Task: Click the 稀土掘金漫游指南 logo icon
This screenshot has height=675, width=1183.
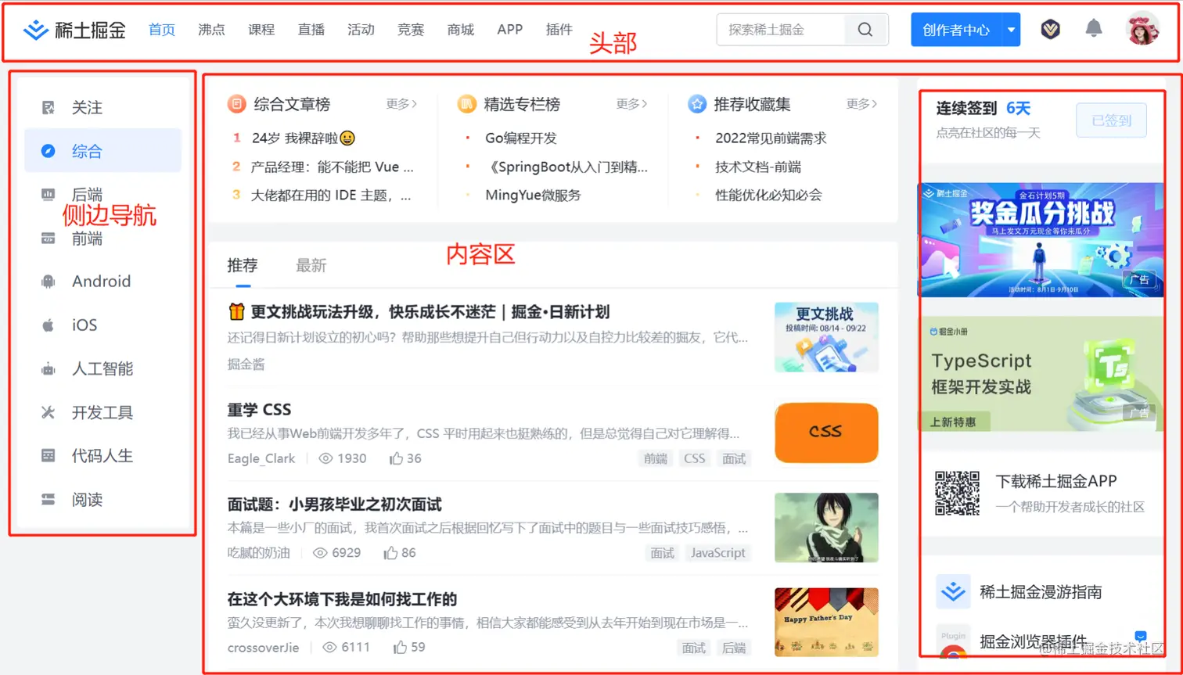Action: coord(953,591)
